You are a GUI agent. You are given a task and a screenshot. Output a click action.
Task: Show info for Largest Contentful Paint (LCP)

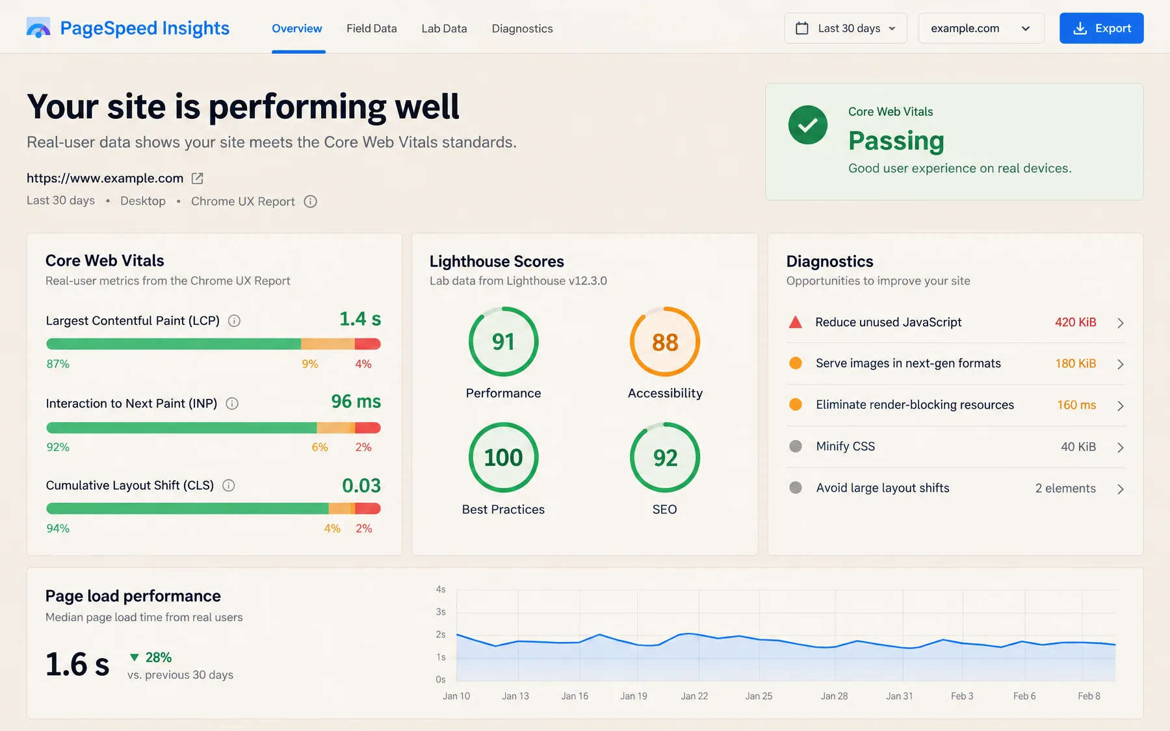tap(235, 321)
